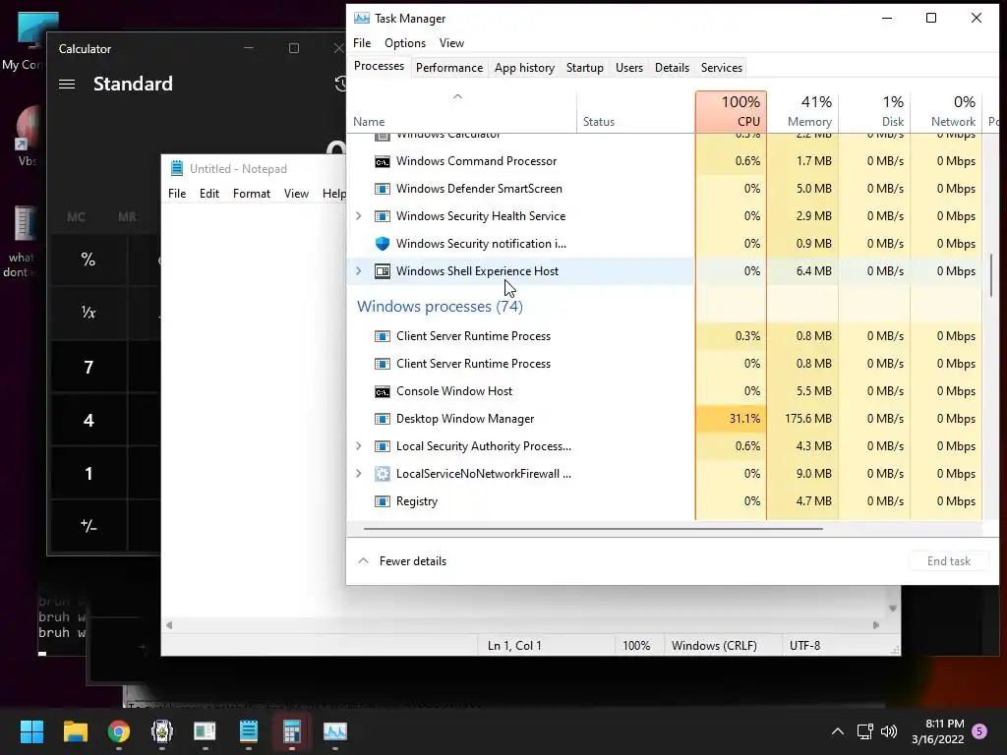The image size is (1007, 755).
Task: Click the Windows Shell Experience Host icon
Action: [383, 271]
